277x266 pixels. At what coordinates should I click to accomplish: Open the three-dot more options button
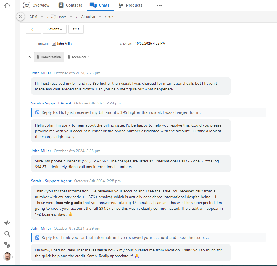(76, 29)
